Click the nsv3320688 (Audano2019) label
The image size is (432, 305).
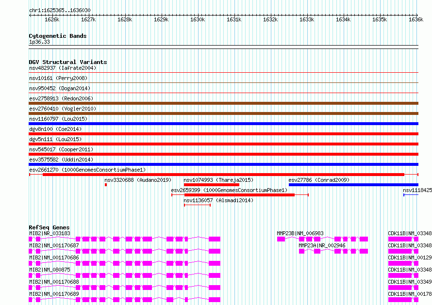click(138, 180)
